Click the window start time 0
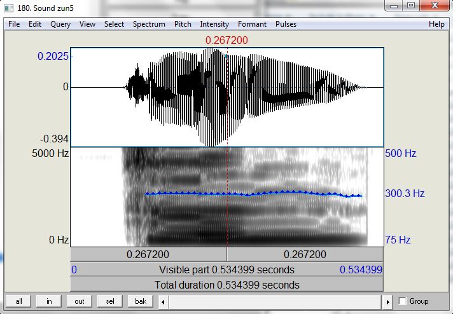453x314 pixels. tap(74, 270)
